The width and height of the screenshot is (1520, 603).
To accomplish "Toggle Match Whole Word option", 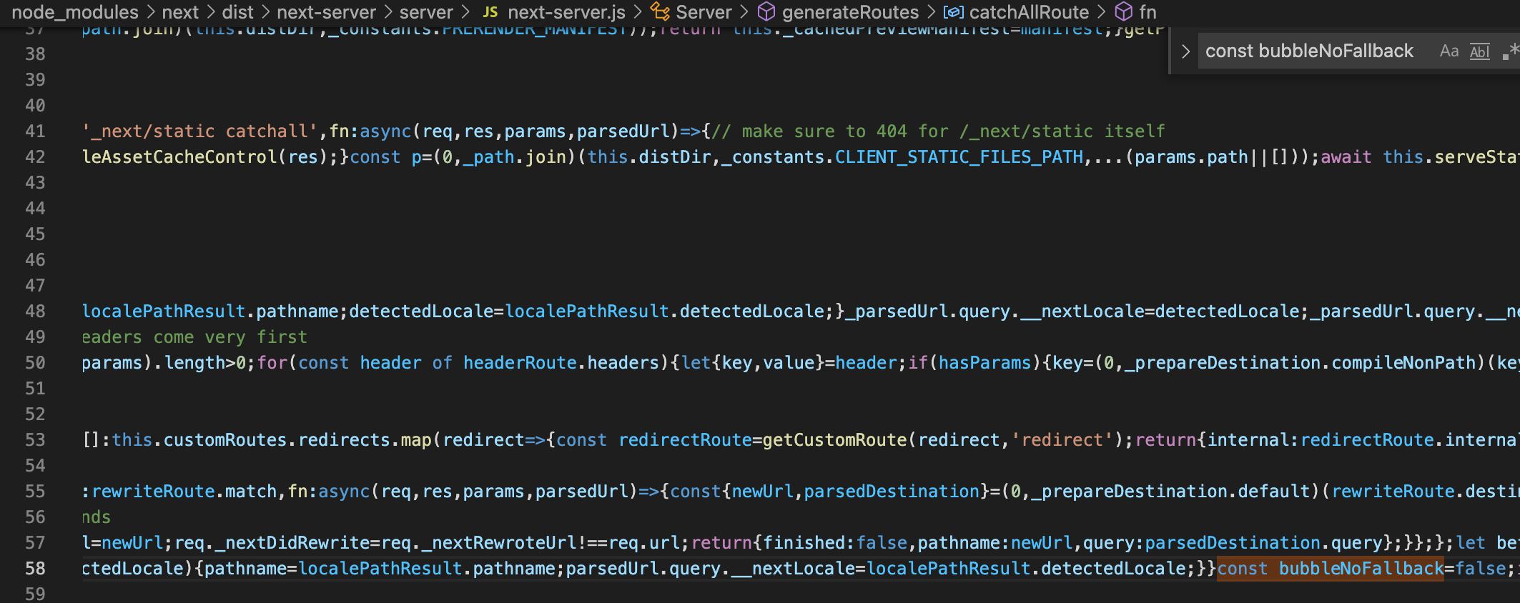I will 1479,51.
